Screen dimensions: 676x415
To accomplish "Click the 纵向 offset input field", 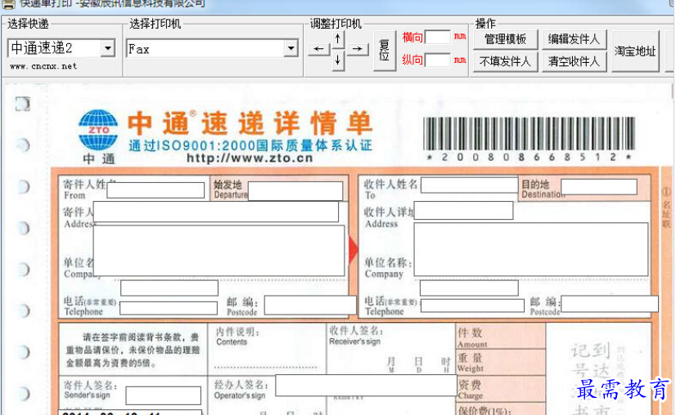I will (438, 60).
